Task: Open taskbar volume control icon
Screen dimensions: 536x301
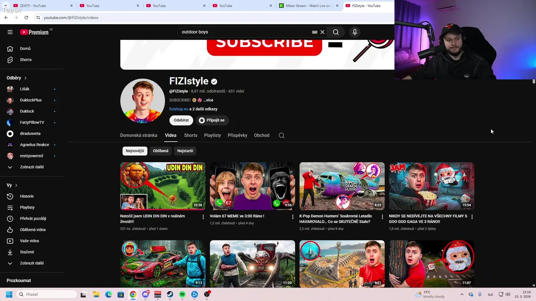Action: pyautogui.click(x=508, y=294)
